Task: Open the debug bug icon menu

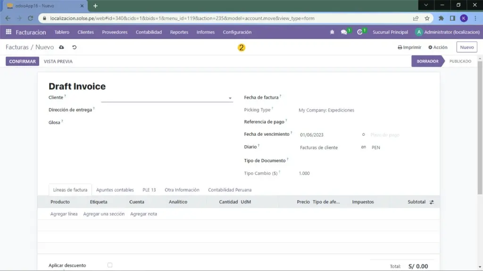Action: coord(332,32)
